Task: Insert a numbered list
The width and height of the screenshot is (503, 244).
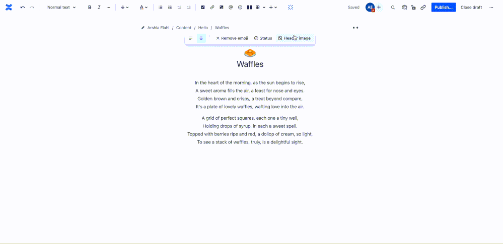Action: click(x=170, y=8)
